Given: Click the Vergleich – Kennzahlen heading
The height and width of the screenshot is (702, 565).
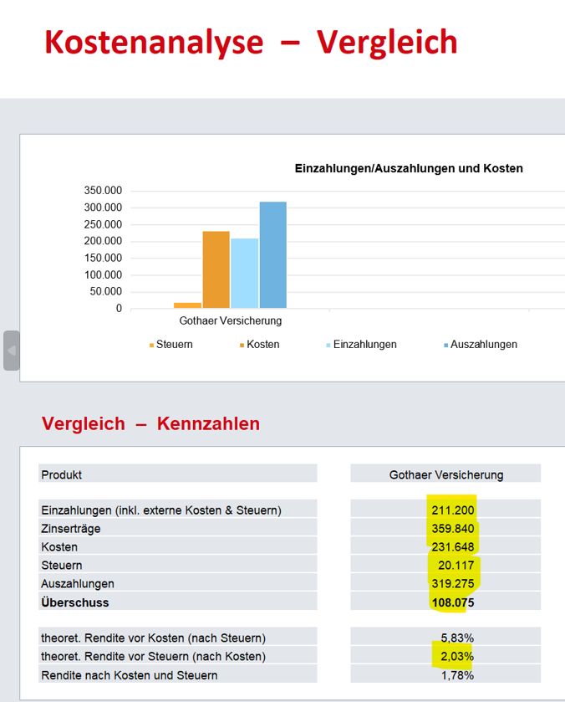Looking at the screenshot, I should 150,423.
